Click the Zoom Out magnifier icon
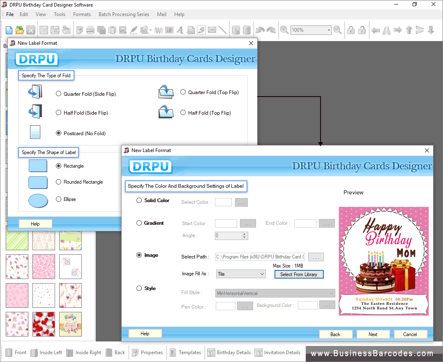The width and height of the screenshot is (443, 362). coord(337,30)
